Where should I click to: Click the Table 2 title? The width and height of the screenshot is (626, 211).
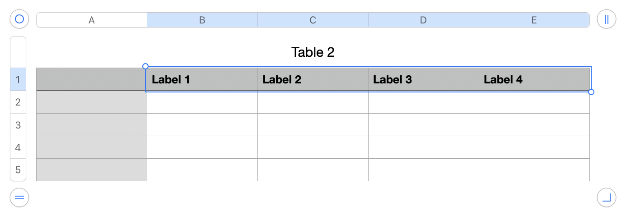313,52
